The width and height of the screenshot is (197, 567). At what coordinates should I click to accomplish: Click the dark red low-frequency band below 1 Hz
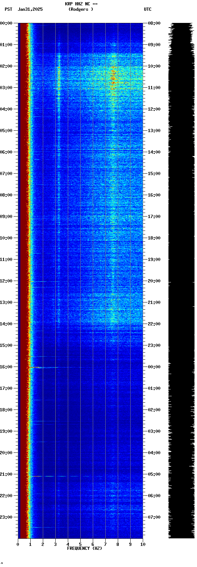pyautogui.click(x=24, y=280)
